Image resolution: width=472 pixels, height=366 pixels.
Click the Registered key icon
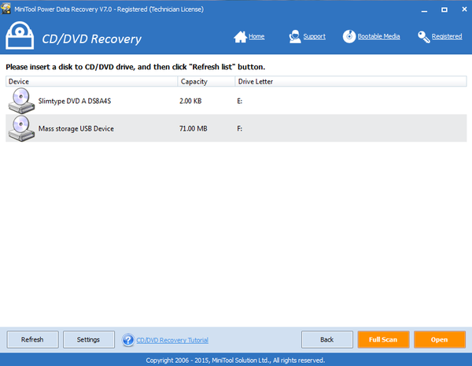(x=423, y=37)
